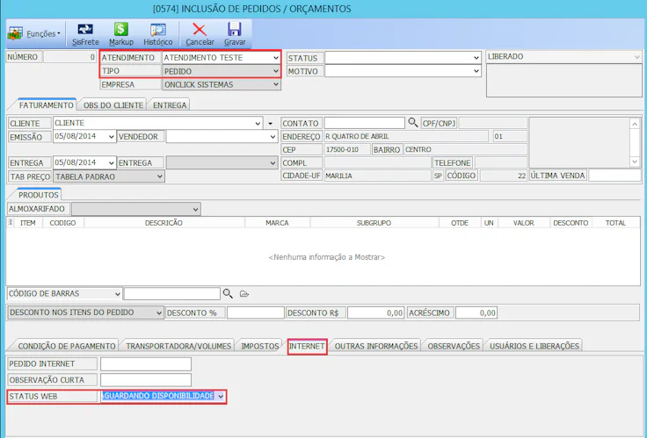This screenshot has width=647, height=438.
Task: Open the EMPRESA dropdown
Action: 276,84
